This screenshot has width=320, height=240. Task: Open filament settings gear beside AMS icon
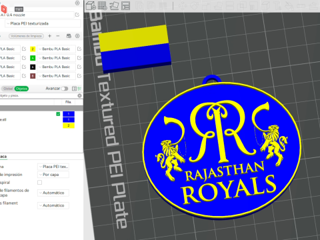77,36
